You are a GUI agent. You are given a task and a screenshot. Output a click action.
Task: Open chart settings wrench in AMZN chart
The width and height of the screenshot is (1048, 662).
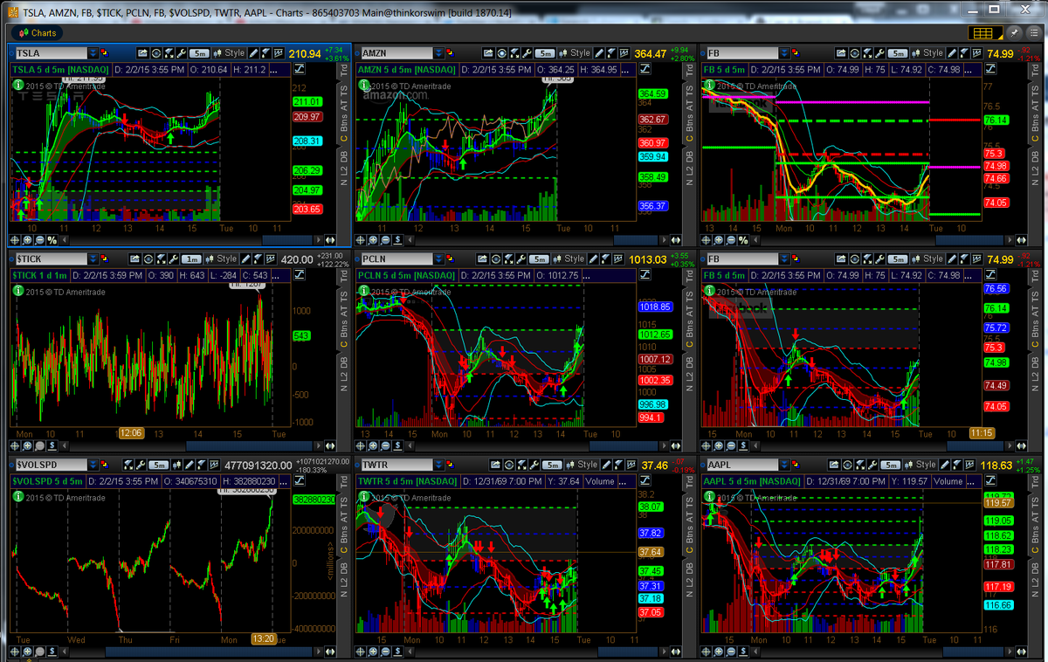[527, 53]
